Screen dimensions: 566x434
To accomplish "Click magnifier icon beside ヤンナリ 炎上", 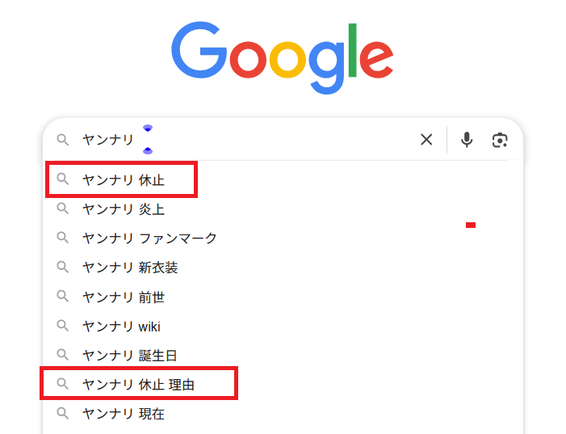I will tap(63, 209).
